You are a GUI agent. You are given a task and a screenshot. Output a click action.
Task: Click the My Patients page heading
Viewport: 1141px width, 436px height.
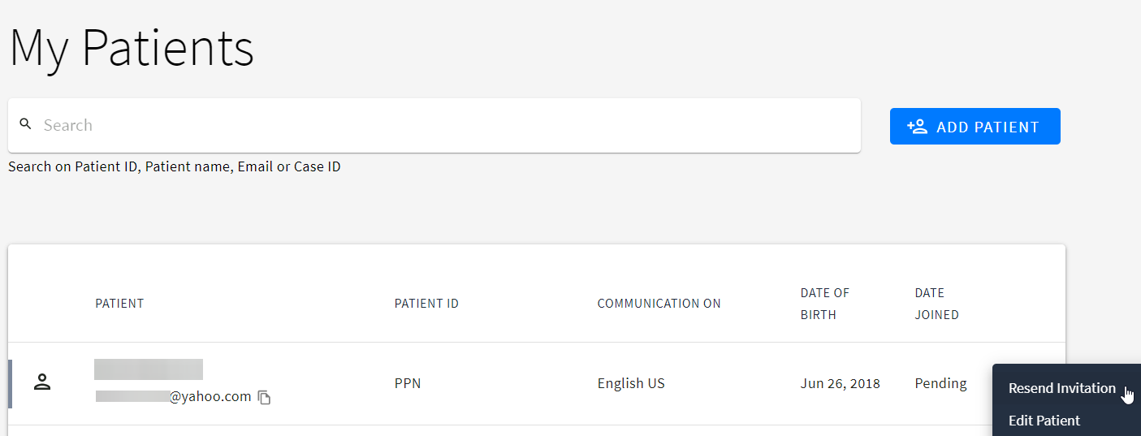tap(132, 48)
